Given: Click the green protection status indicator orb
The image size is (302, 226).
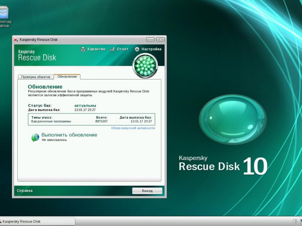Looking at the screenshot, I should click(x=145, y=66).
